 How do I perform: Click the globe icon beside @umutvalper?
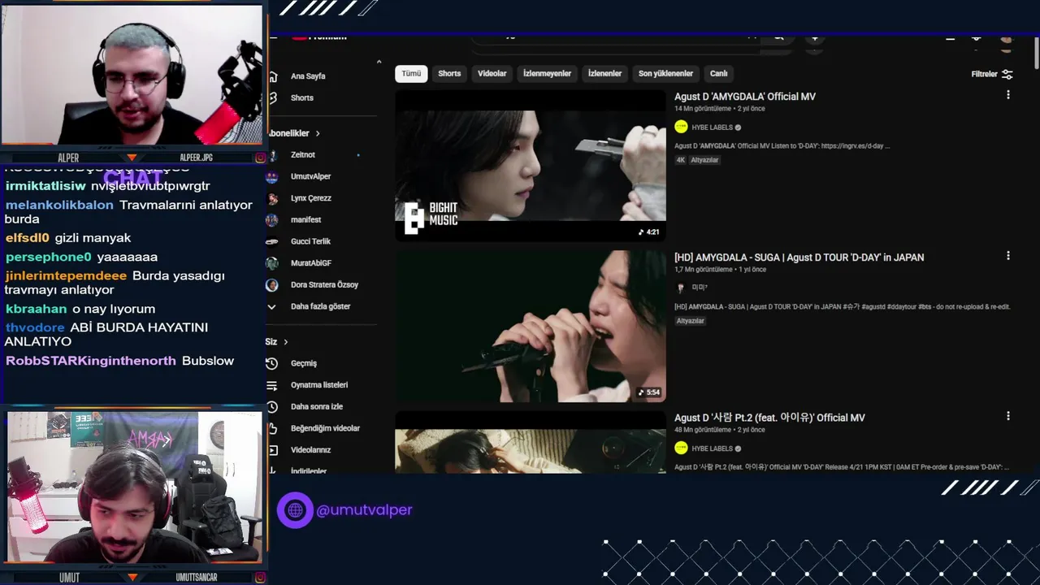pos(295,510)
